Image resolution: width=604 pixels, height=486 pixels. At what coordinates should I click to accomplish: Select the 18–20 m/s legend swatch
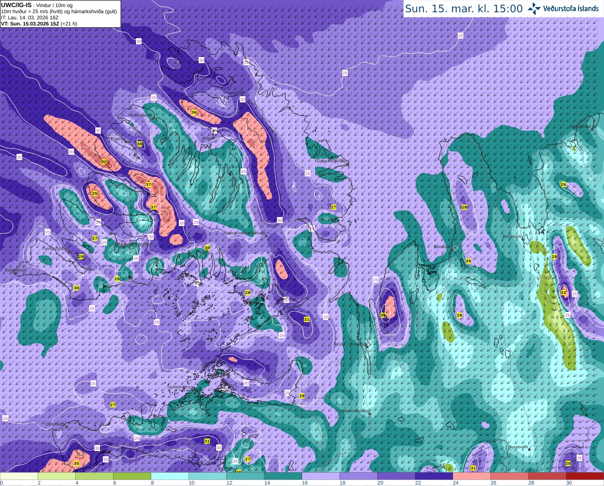(359, 476)
